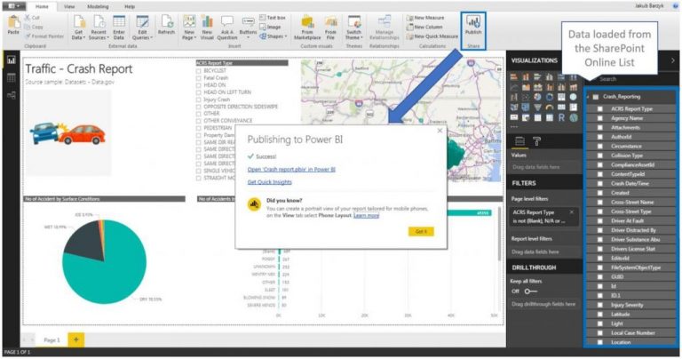This screenshot has height=359, width=682.
Task: Select the funnel visual icon
Action: click(537, 108)
